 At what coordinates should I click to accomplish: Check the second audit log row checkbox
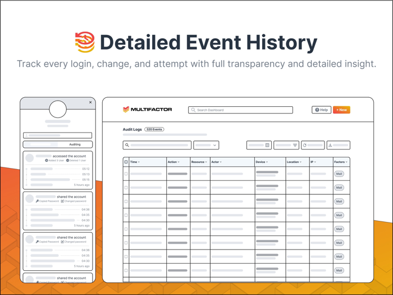[x=126, y=188]
